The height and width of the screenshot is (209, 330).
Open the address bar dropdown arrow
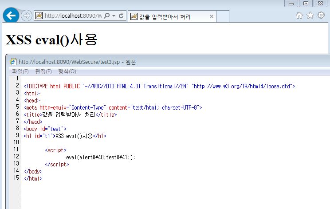coord(114,16)
